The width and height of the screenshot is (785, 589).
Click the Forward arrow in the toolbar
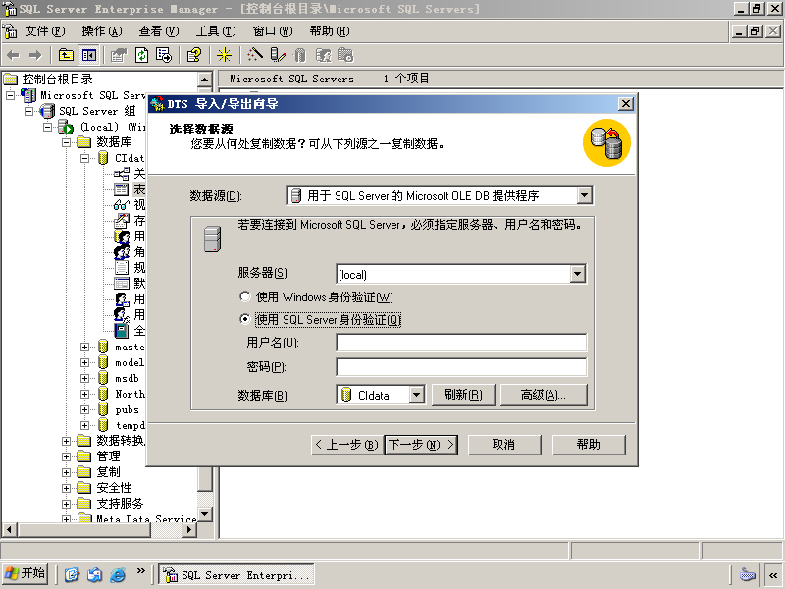tap(35, 55)
